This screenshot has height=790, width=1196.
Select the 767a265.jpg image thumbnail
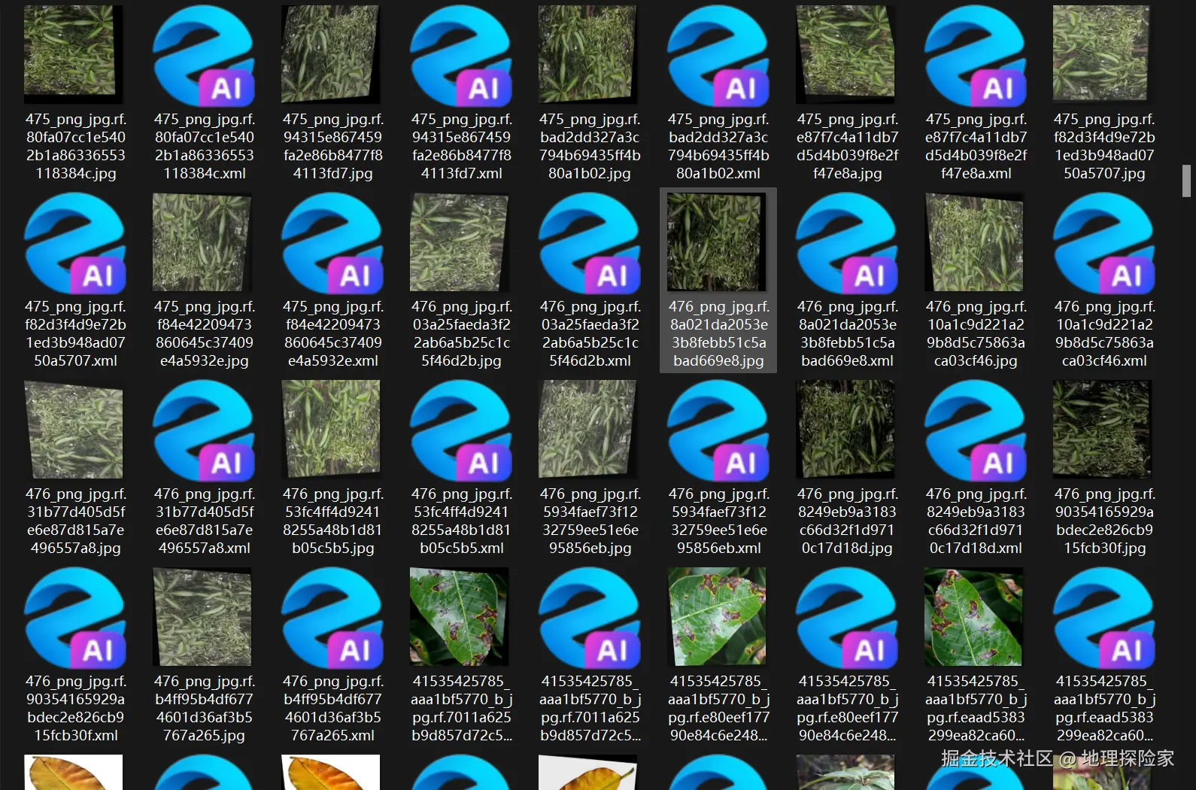coord(202,616)
